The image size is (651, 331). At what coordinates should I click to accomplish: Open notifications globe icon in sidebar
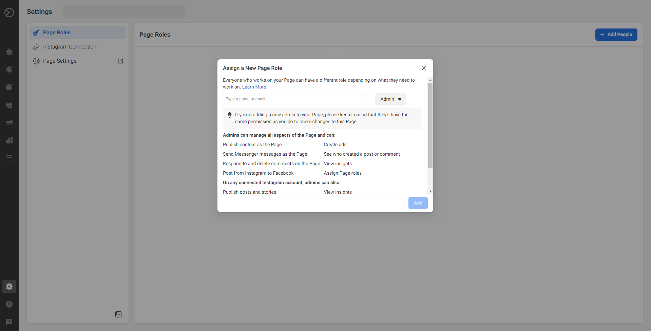point(9,70)
